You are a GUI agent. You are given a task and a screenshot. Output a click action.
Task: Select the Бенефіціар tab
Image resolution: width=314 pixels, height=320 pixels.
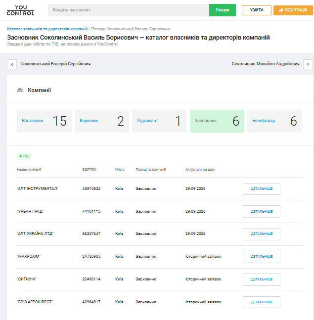click(274, 121)
